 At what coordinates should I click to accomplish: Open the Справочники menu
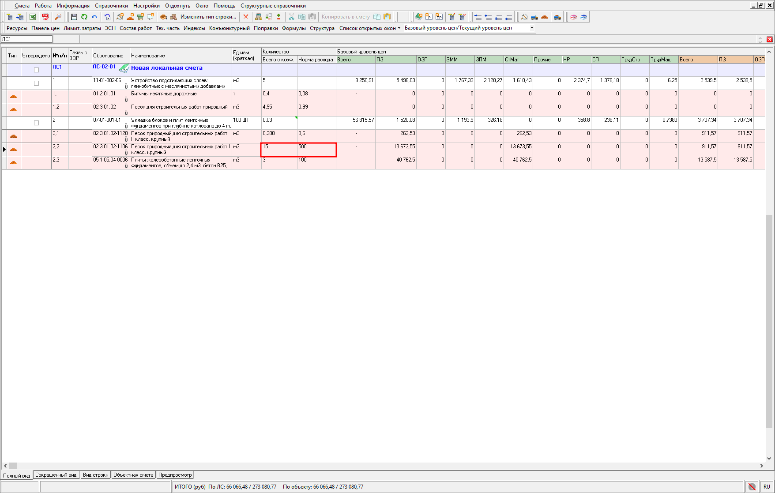(111, 6)
